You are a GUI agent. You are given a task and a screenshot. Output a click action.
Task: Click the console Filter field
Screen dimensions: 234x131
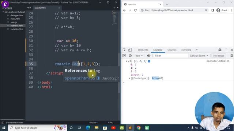click(x=171, y=56)
